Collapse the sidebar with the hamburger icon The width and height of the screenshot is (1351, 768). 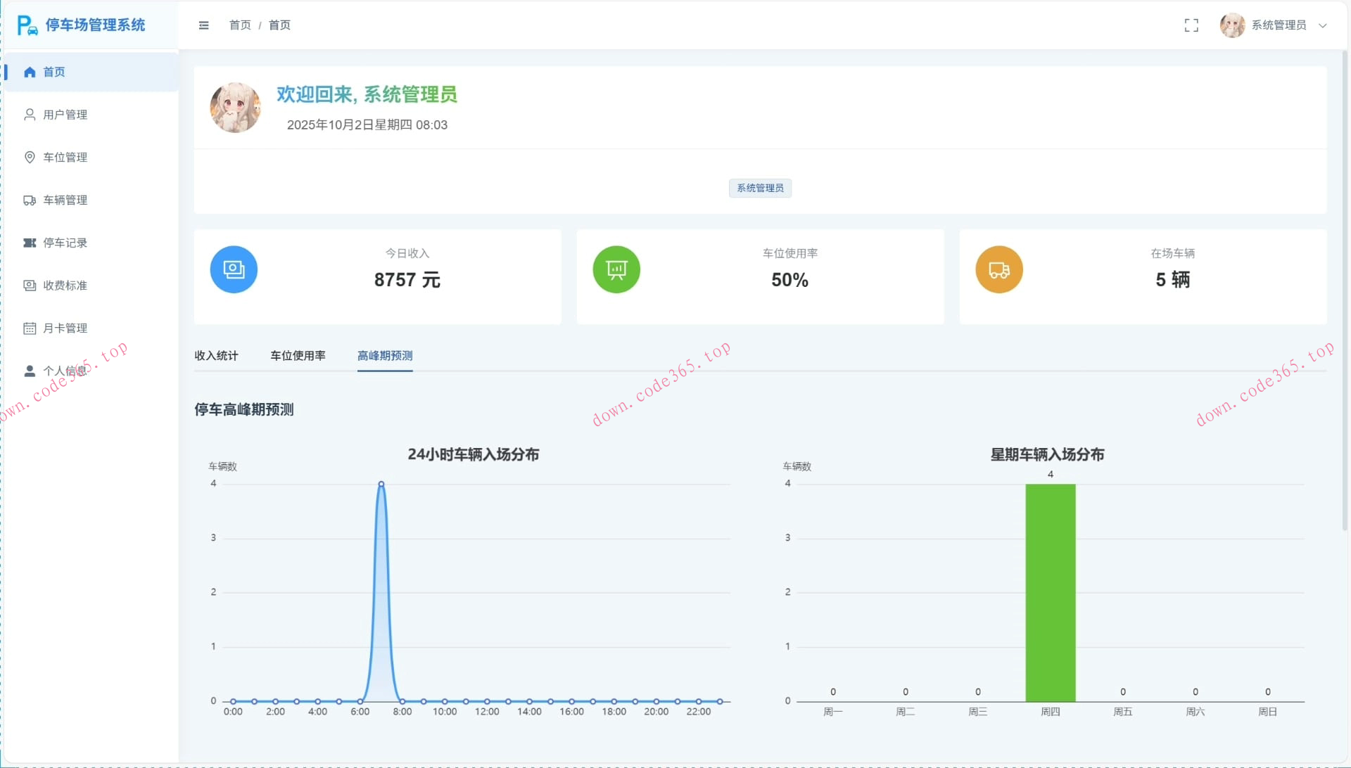click(204, 25)
